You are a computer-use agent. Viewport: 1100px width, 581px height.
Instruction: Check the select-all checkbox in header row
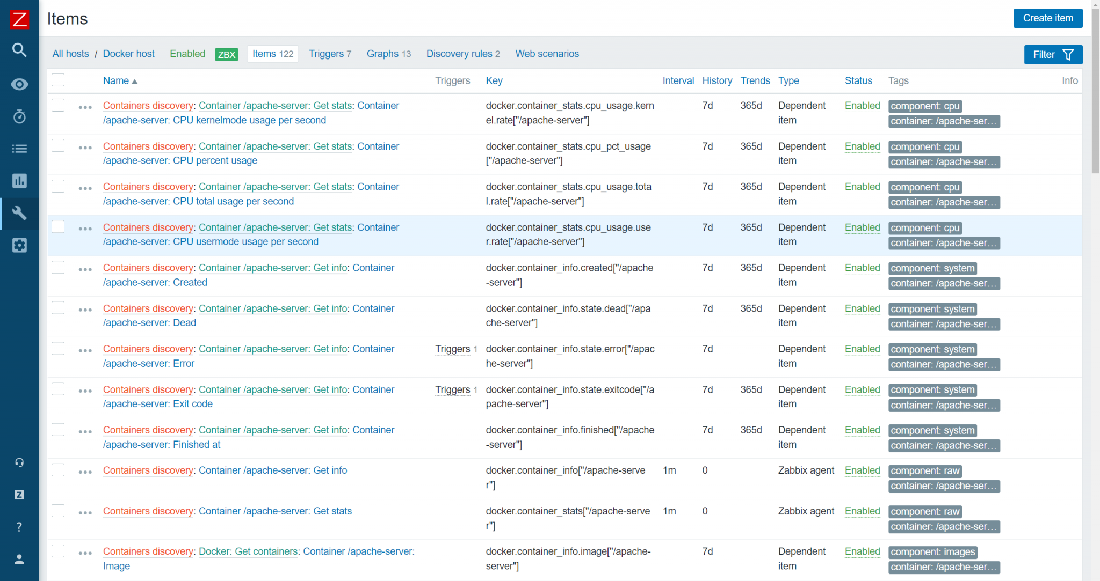pos(57,80)
